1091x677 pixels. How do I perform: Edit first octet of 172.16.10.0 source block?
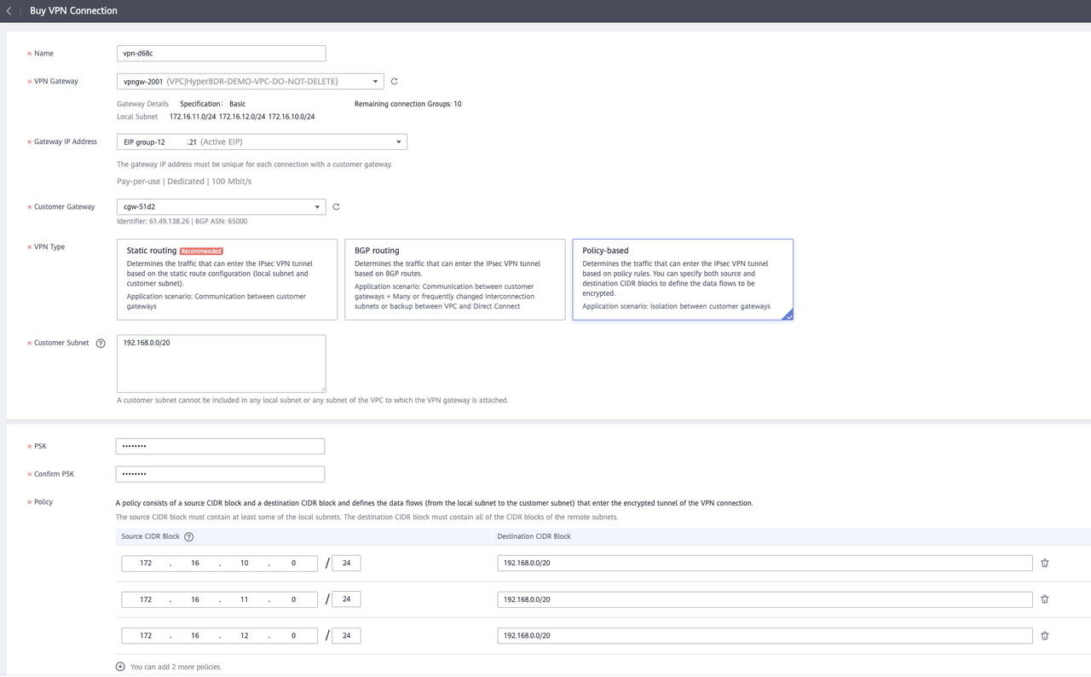[x=146, y=564]
